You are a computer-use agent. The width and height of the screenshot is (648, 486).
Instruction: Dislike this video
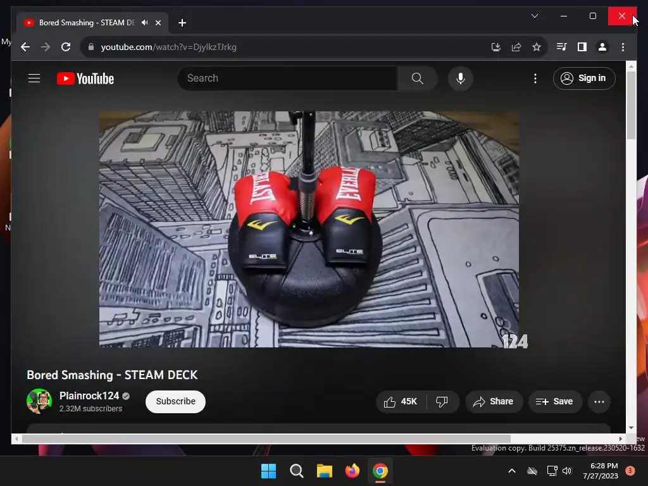tap(442, 402)
